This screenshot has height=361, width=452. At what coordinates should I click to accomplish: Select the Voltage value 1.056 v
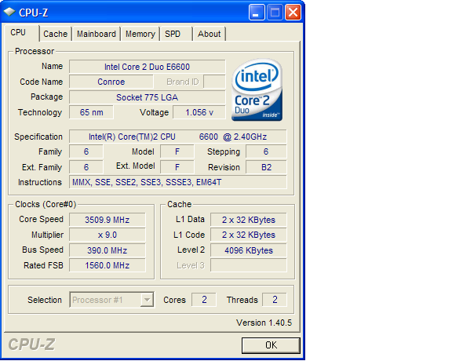pyautogui.click(x=199, y=112)
